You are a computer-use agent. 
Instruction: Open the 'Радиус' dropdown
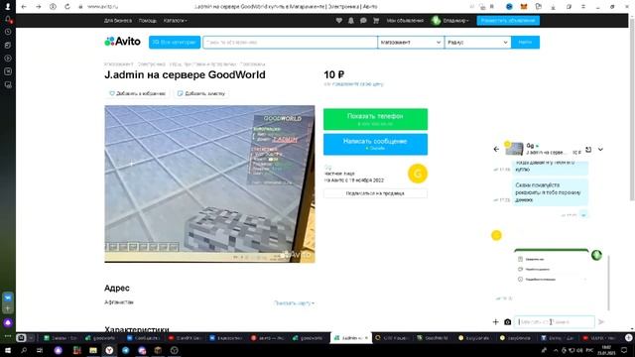(x=477, y=42)
